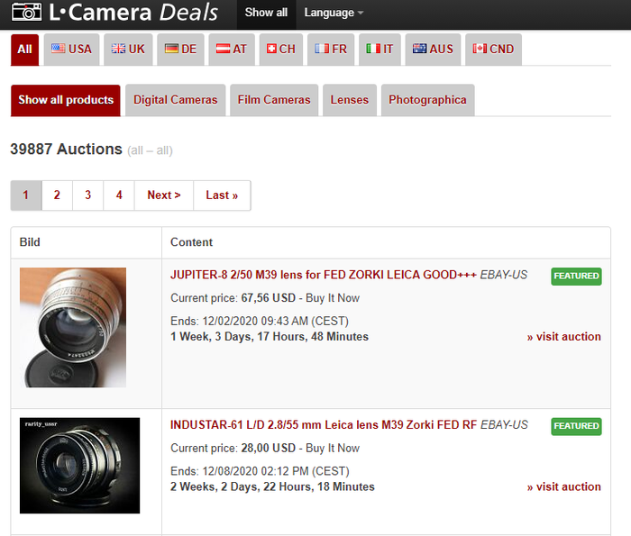Select the USA flag filter
The width and height of the screenshot is (631, 536).
click(x=71, y=50)
